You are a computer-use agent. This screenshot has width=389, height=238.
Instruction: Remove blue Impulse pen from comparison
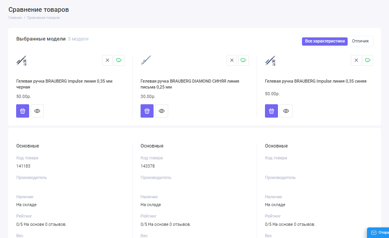click(356, 60)
